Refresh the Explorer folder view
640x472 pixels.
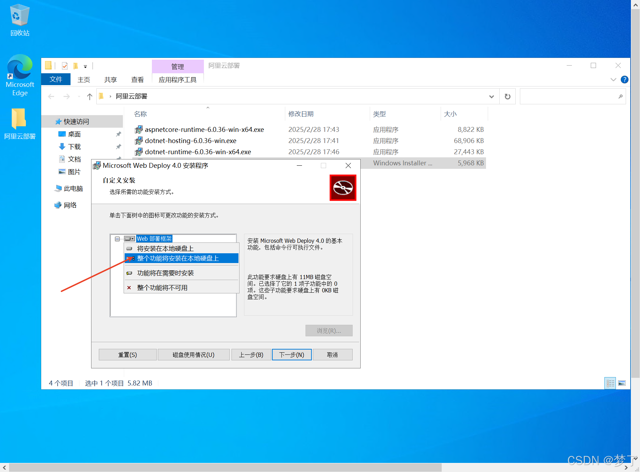point(508,97)
